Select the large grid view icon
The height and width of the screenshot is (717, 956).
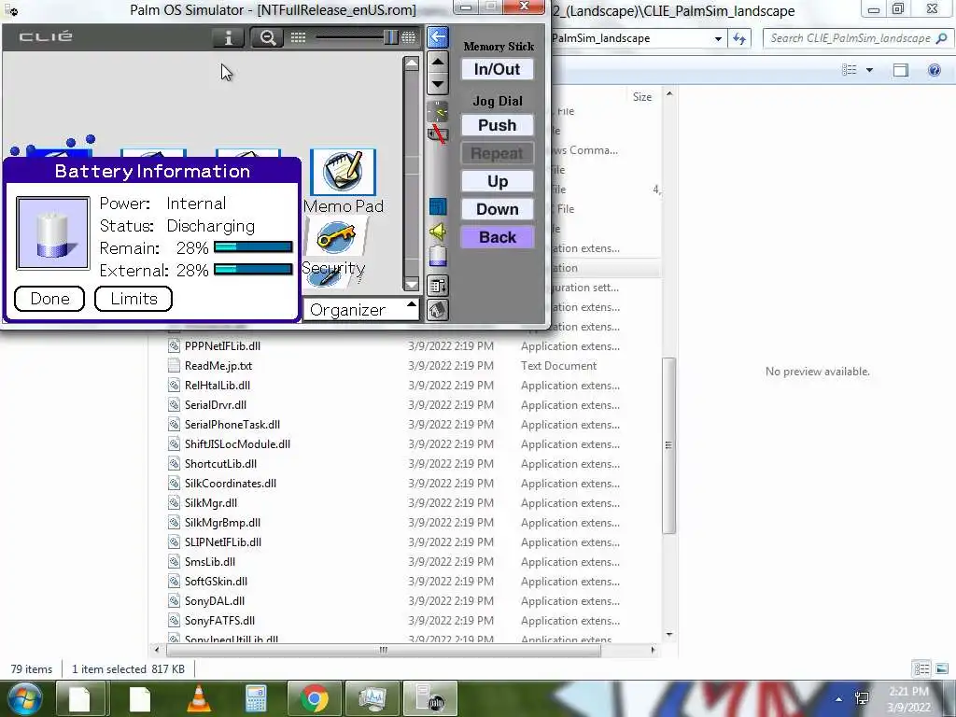click(x=409, y=37)
